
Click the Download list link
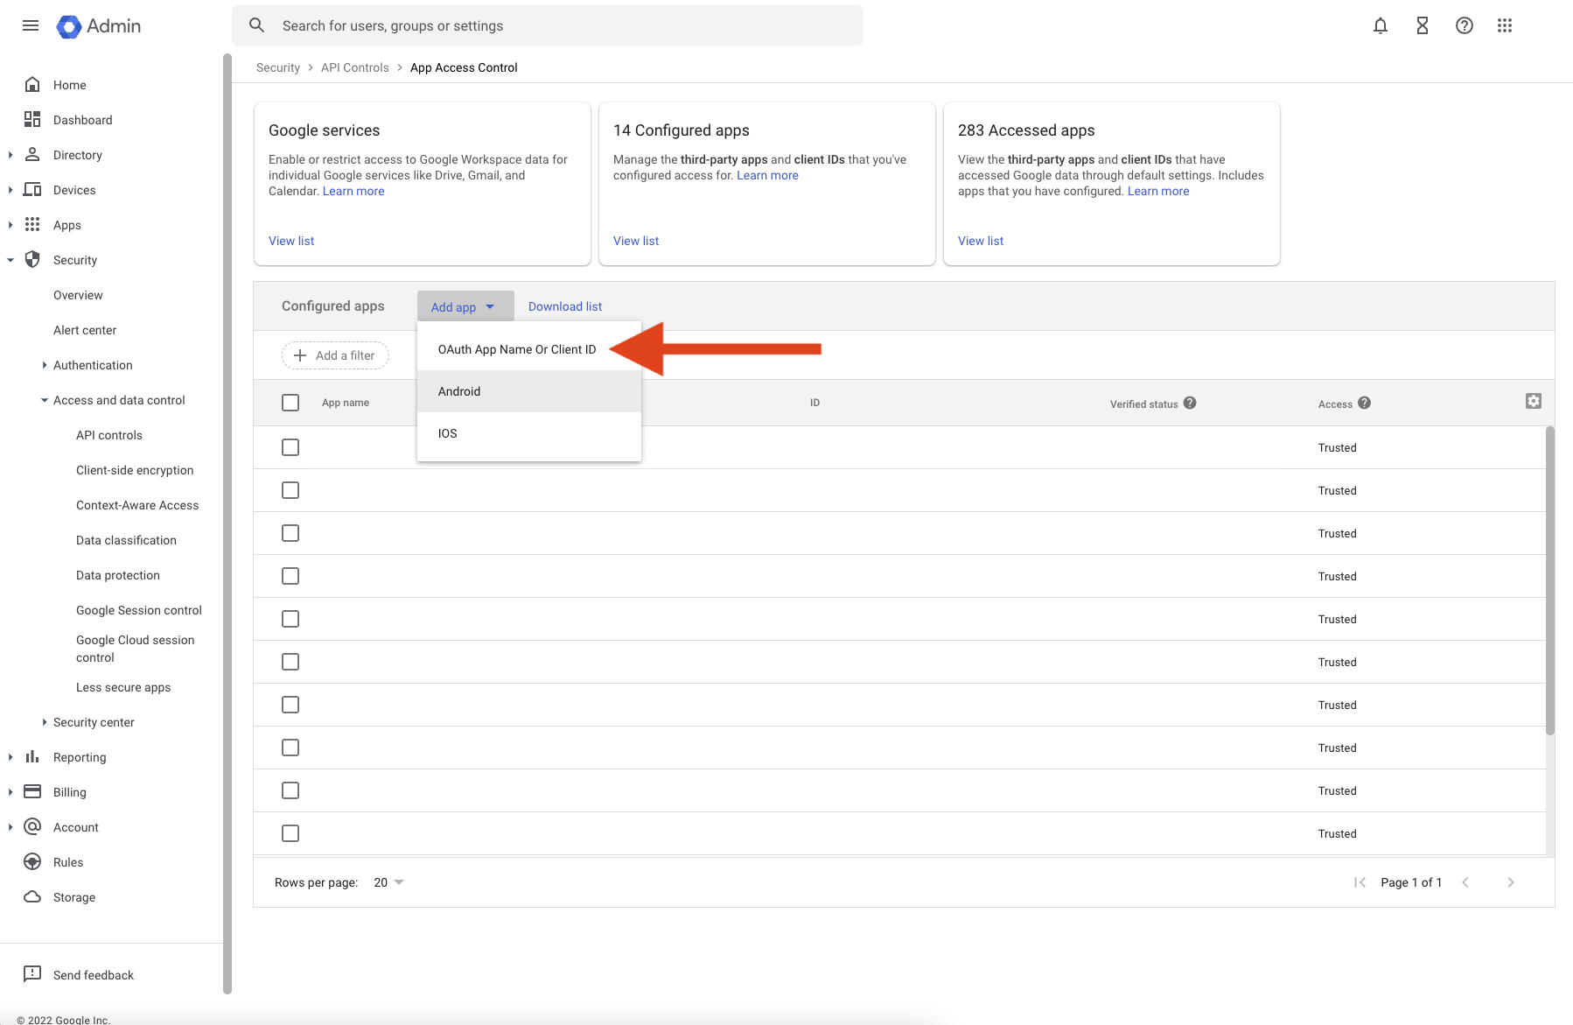pos(565,306)
